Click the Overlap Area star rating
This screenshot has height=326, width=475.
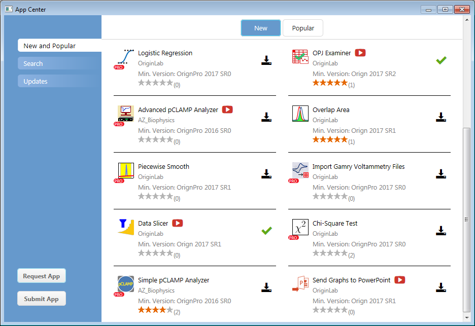tap(330, 139)
